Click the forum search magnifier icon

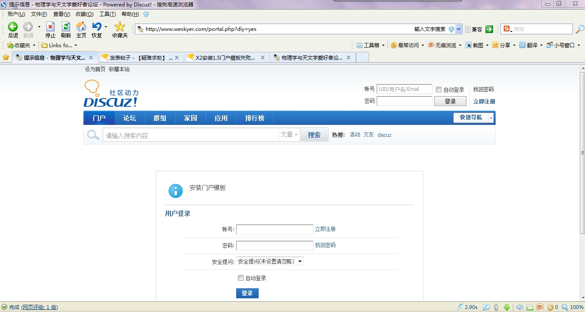93,135
